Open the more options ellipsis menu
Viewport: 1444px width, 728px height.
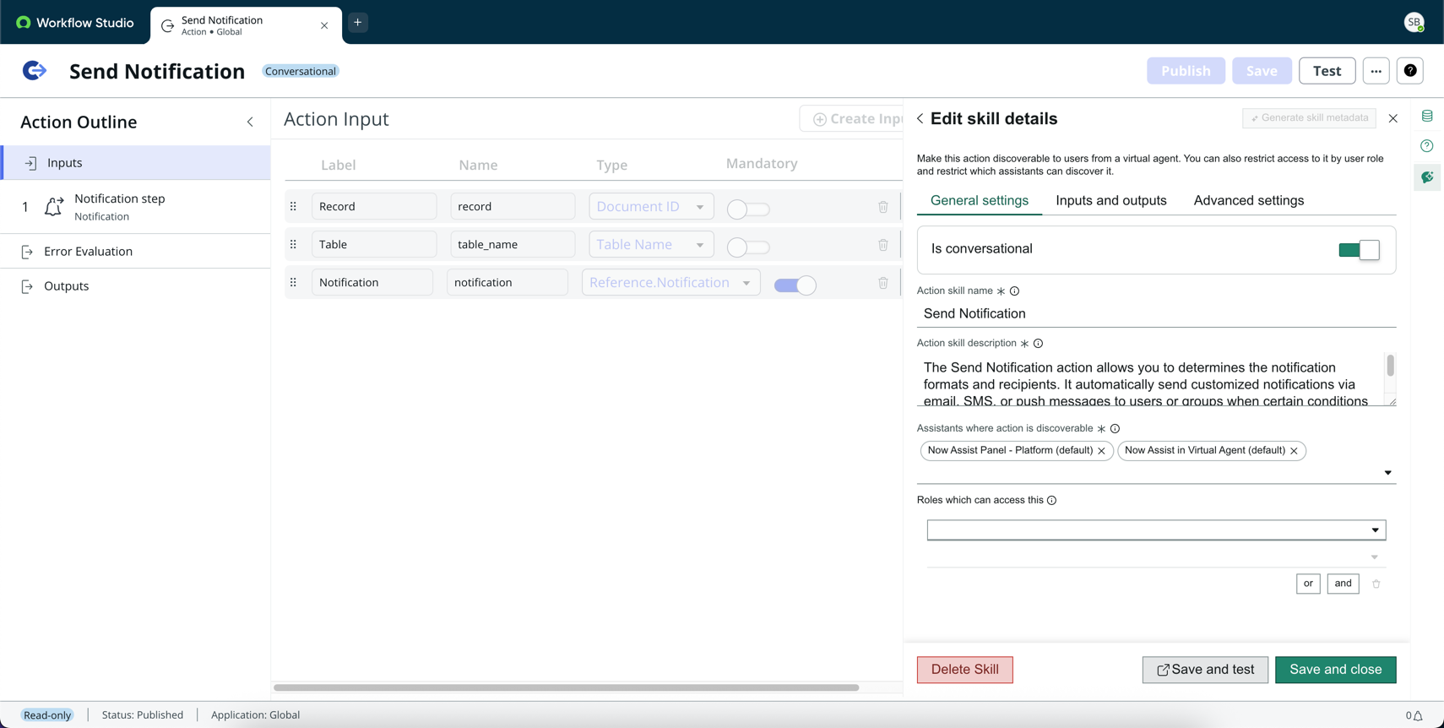[1376, 71]
